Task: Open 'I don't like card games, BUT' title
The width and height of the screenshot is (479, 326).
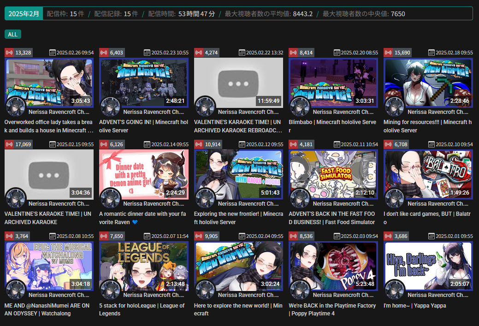Action: pyautogui.click(x=427, y=218)
